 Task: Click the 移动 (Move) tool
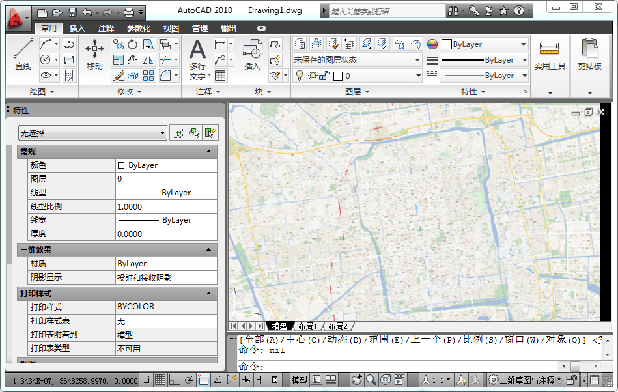tap(94, 54)
